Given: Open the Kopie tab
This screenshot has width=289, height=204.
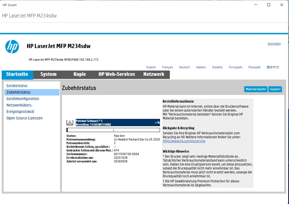Looking at the screenshot, I should pyautogui.click(x=80, y=74).
